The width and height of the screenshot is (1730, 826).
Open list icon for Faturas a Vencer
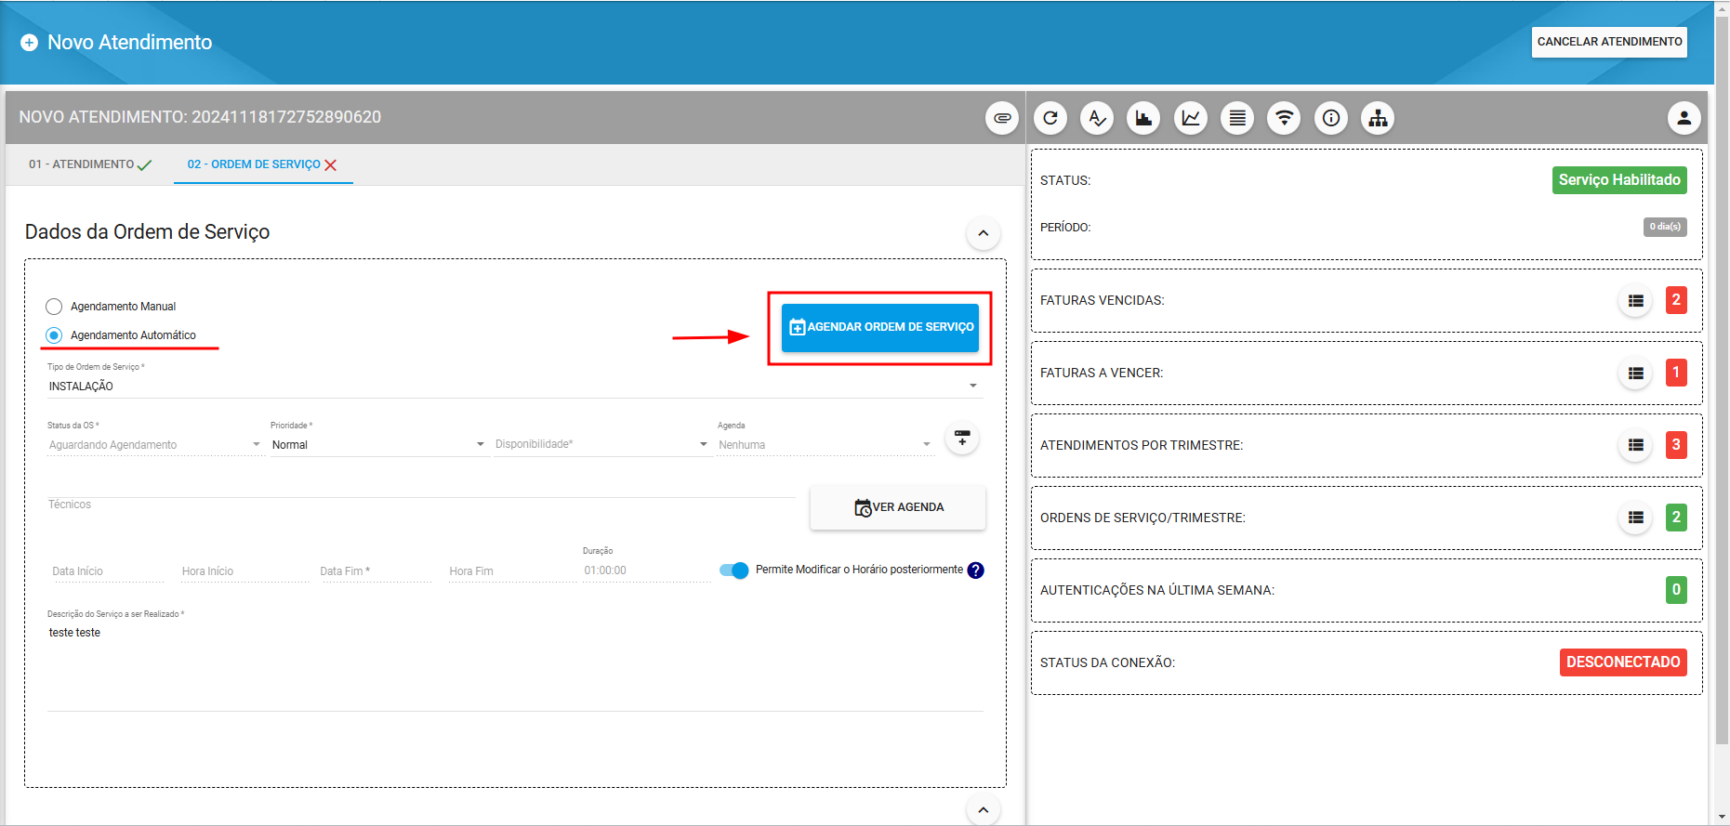point(1636,374)
